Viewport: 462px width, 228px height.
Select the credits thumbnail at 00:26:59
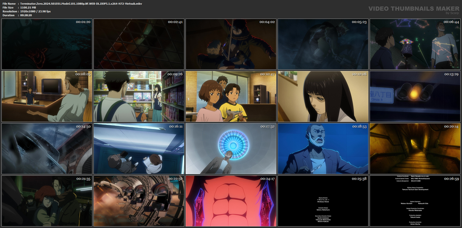point(415,201)
